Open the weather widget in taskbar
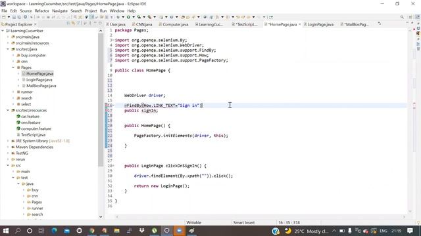 306,231
